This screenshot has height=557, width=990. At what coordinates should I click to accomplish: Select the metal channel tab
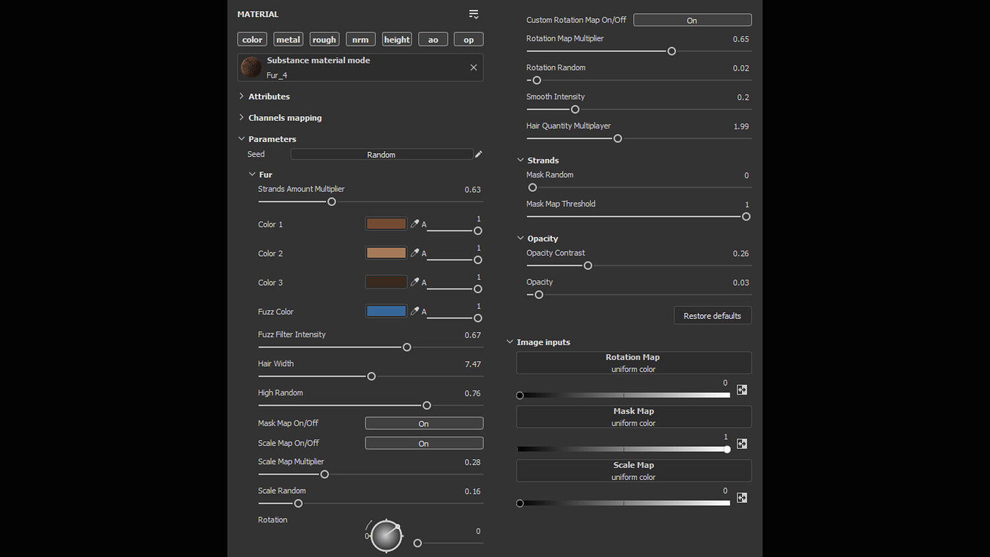[288, 40]
